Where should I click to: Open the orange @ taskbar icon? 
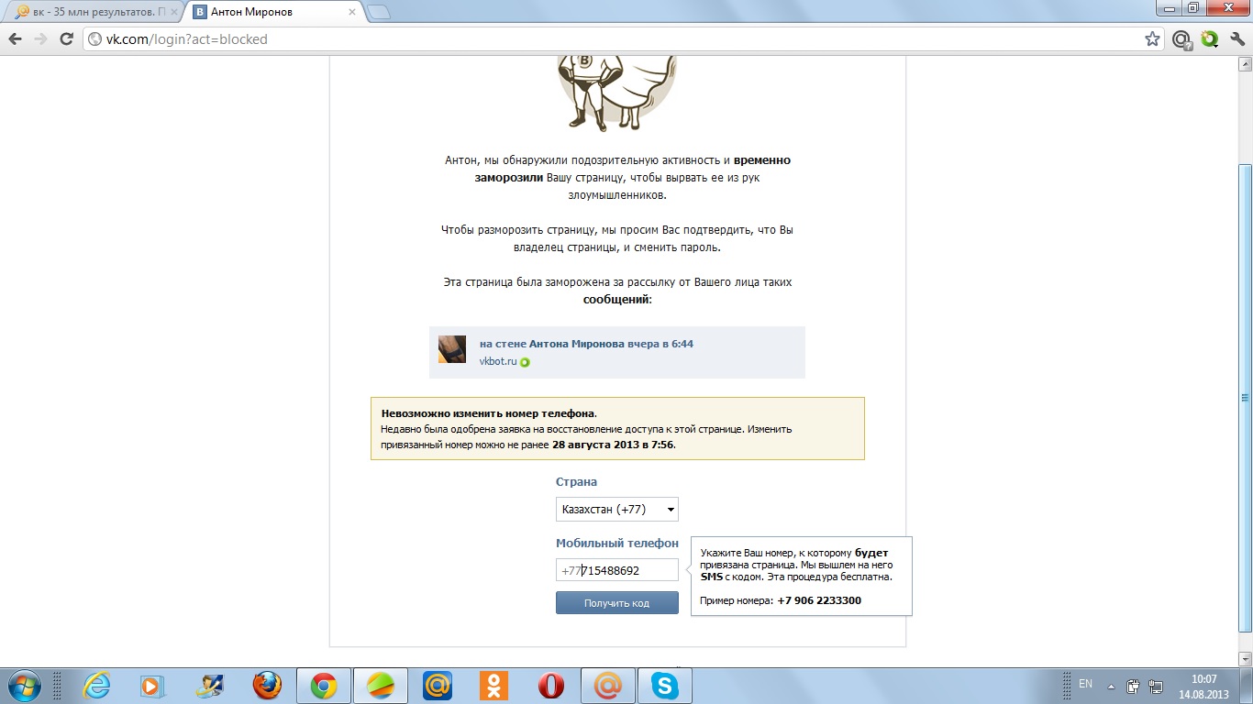tap(607, 686)
